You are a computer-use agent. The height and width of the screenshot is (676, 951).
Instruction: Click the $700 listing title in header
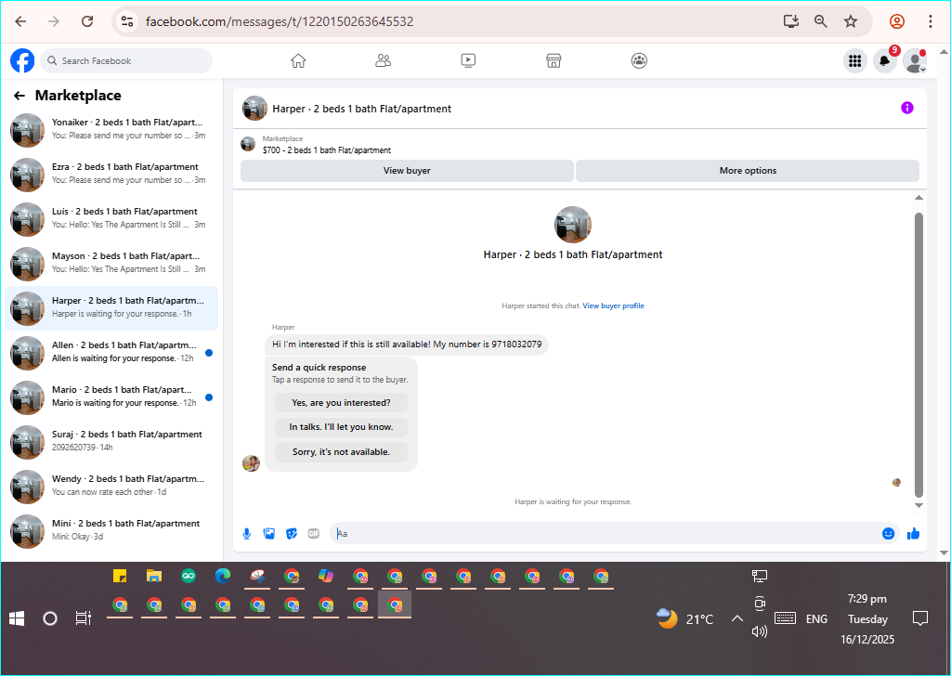327,149
